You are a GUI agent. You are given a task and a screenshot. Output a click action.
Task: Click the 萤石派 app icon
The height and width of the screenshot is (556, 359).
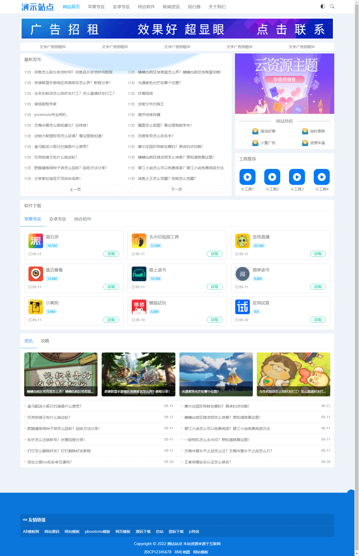36,241
